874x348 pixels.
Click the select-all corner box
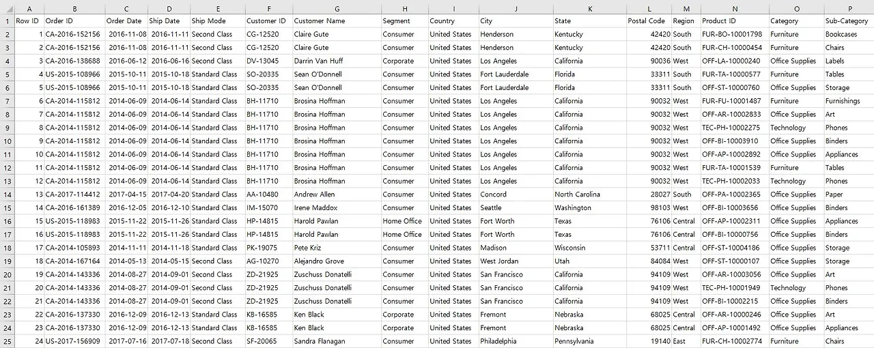(x=7, y=9)
